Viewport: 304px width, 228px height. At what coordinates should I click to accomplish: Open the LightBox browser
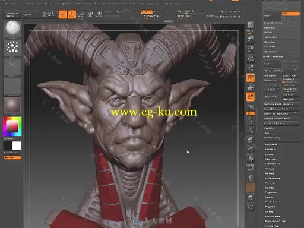point(30,14)
